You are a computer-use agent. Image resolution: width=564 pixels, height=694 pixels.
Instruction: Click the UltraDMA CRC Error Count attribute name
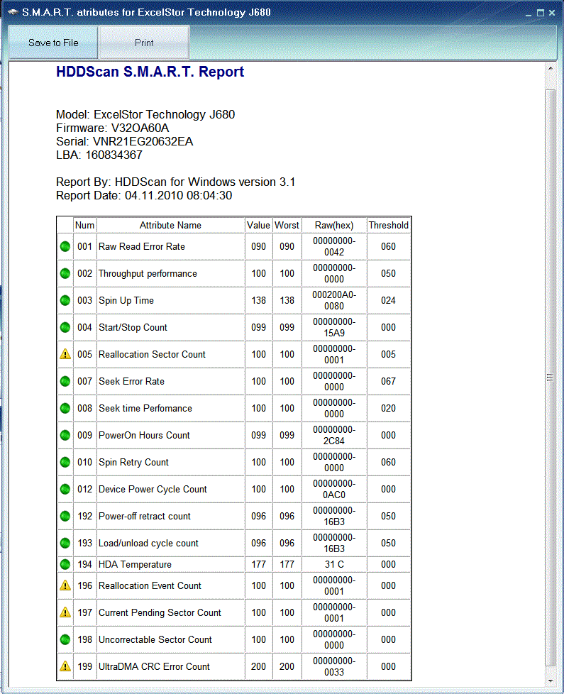pyautogui.click(x=154, y=666)
